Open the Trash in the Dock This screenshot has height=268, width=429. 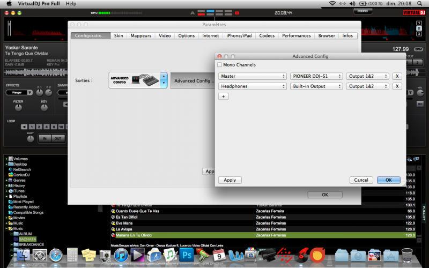(407, 255)
